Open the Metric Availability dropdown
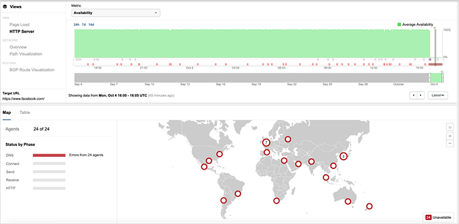 tap(116, 13)
